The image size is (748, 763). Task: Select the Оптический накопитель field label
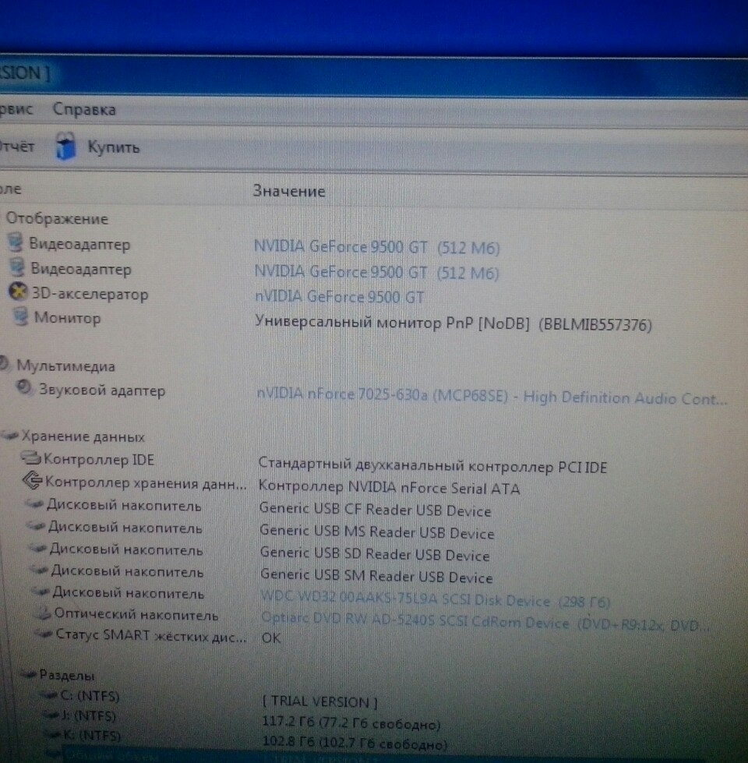pyautogui.click(x=136, y=615)
